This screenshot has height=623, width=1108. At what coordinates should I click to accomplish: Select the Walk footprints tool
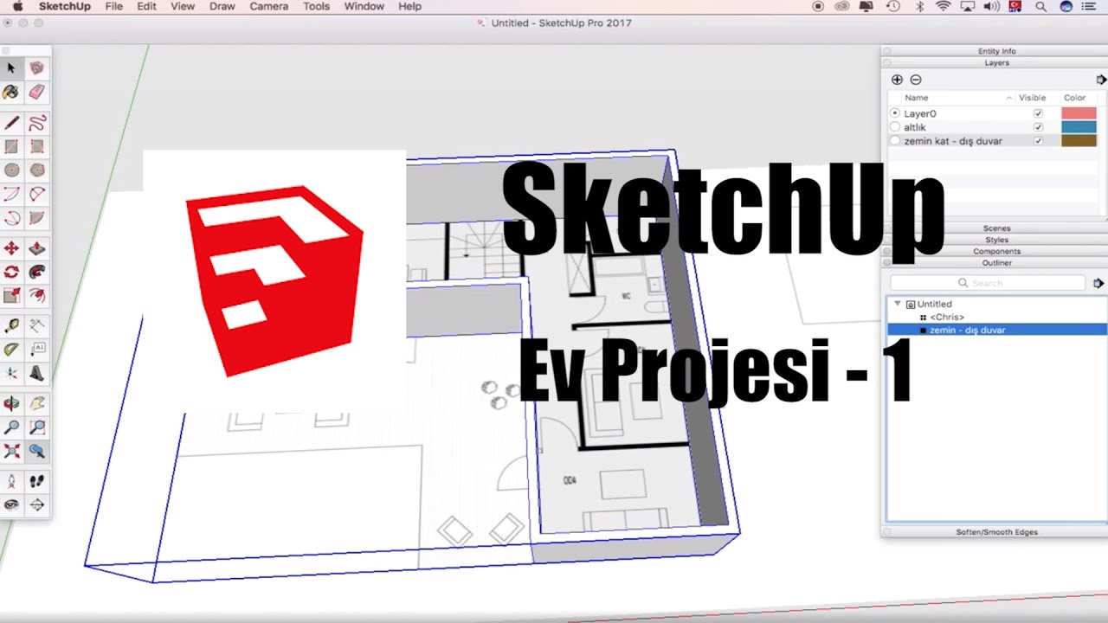coord(36,481)
